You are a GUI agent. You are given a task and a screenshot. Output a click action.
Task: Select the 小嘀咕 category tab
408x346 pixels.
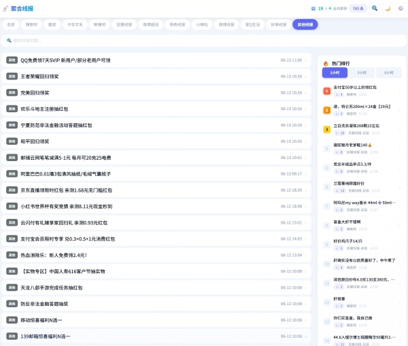202,24
